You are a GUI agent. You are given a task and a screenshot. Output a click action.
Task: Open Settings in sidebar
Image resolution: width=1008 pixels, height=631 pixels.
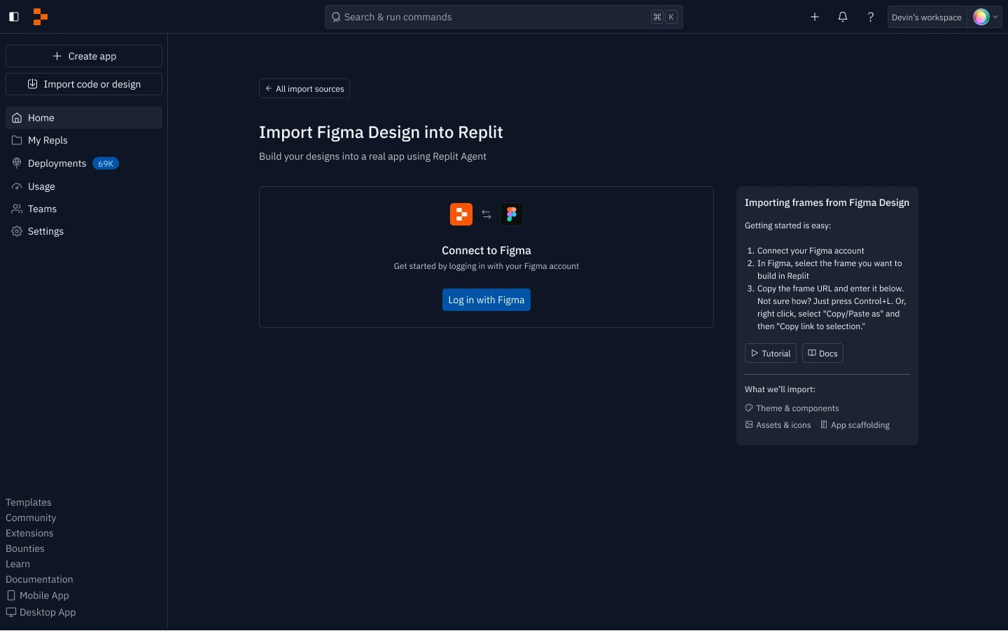click(x=84, y=231)
